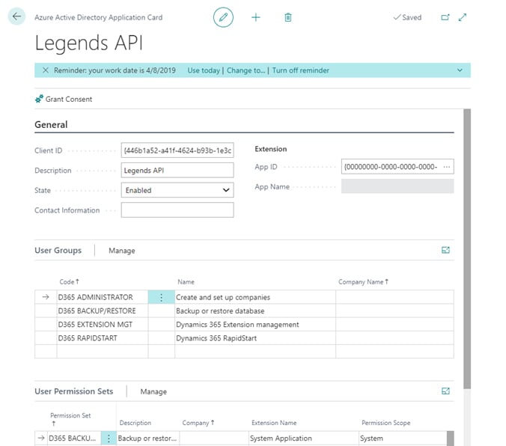506x446 pixels.
Task: Open the State dropdown
Action: [x=177, y=190]
